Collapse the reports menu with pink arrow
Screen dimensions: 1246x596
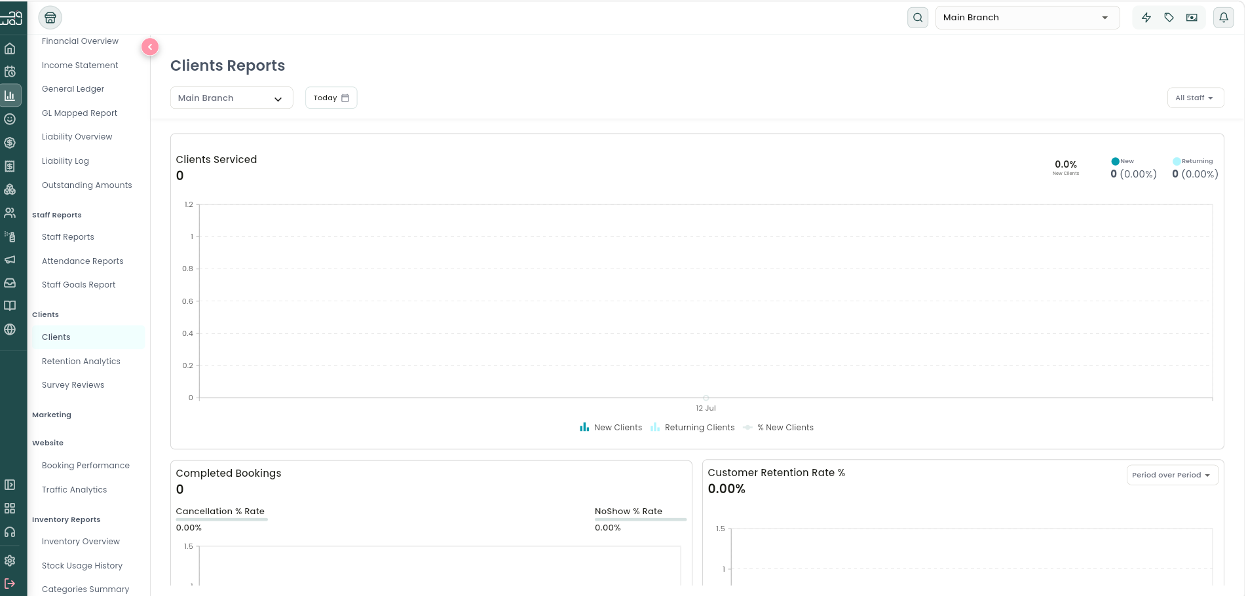(x=150, y=47)
